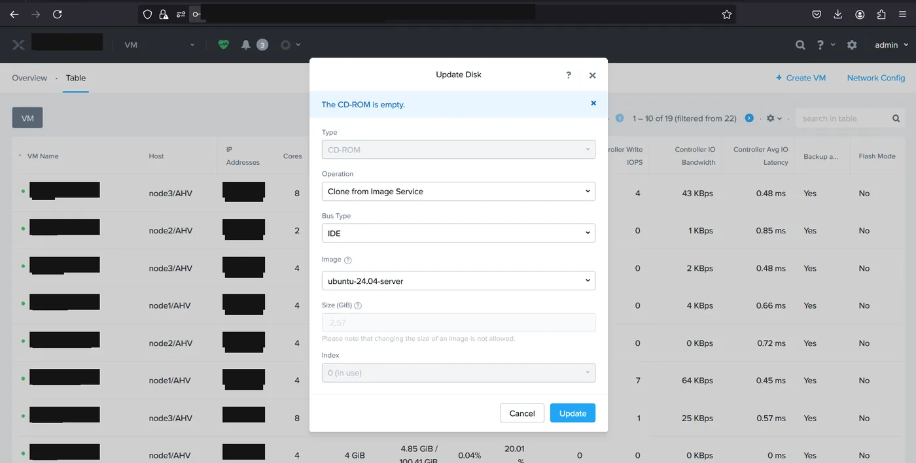Viewport: 916px width, 463px height.
Task: Close the Update Disk dialog
Action: tap(592, 75)
